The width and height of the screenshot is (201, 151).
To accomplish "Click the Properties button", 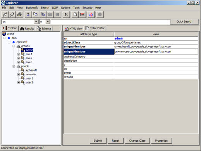I will point(161,141).
